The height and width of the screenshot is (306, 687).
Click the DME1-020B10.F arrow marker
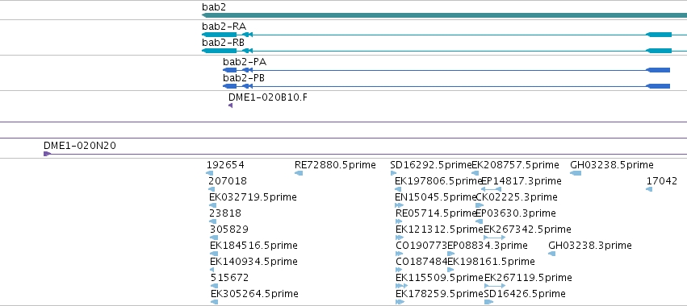click(x=230, y=105)
